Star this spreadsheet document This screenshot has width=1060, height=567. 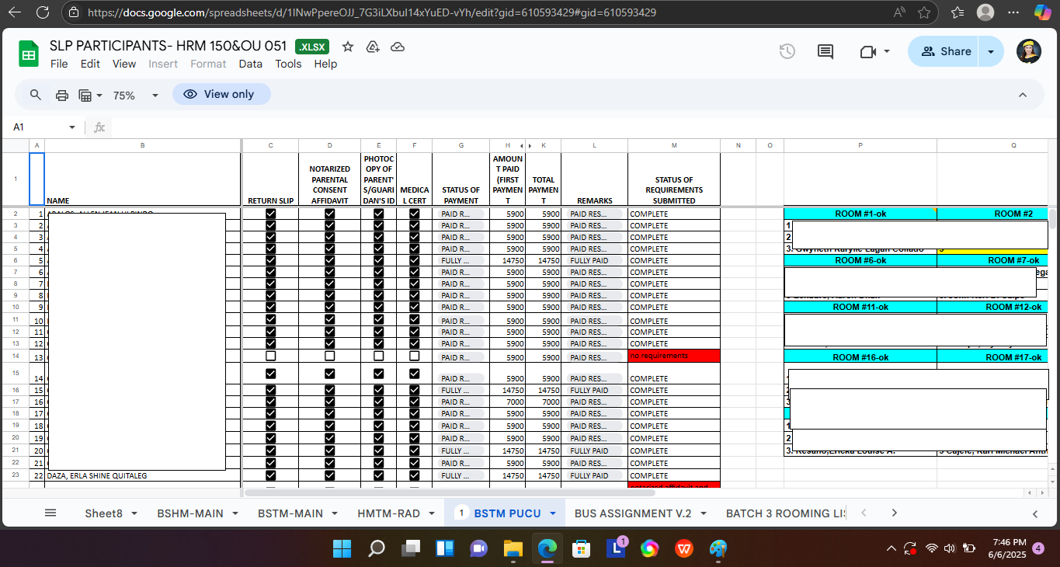coord(348,47)
